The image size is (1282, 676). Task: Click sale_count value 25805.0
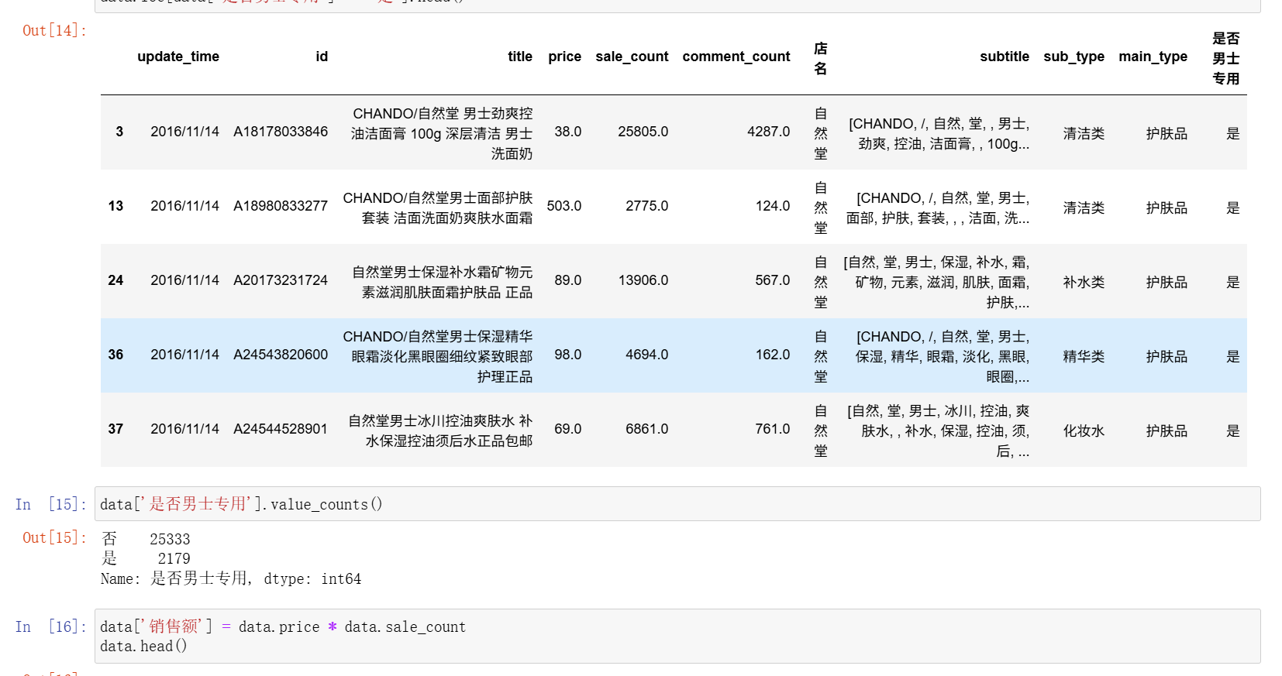tap(643, 132)
